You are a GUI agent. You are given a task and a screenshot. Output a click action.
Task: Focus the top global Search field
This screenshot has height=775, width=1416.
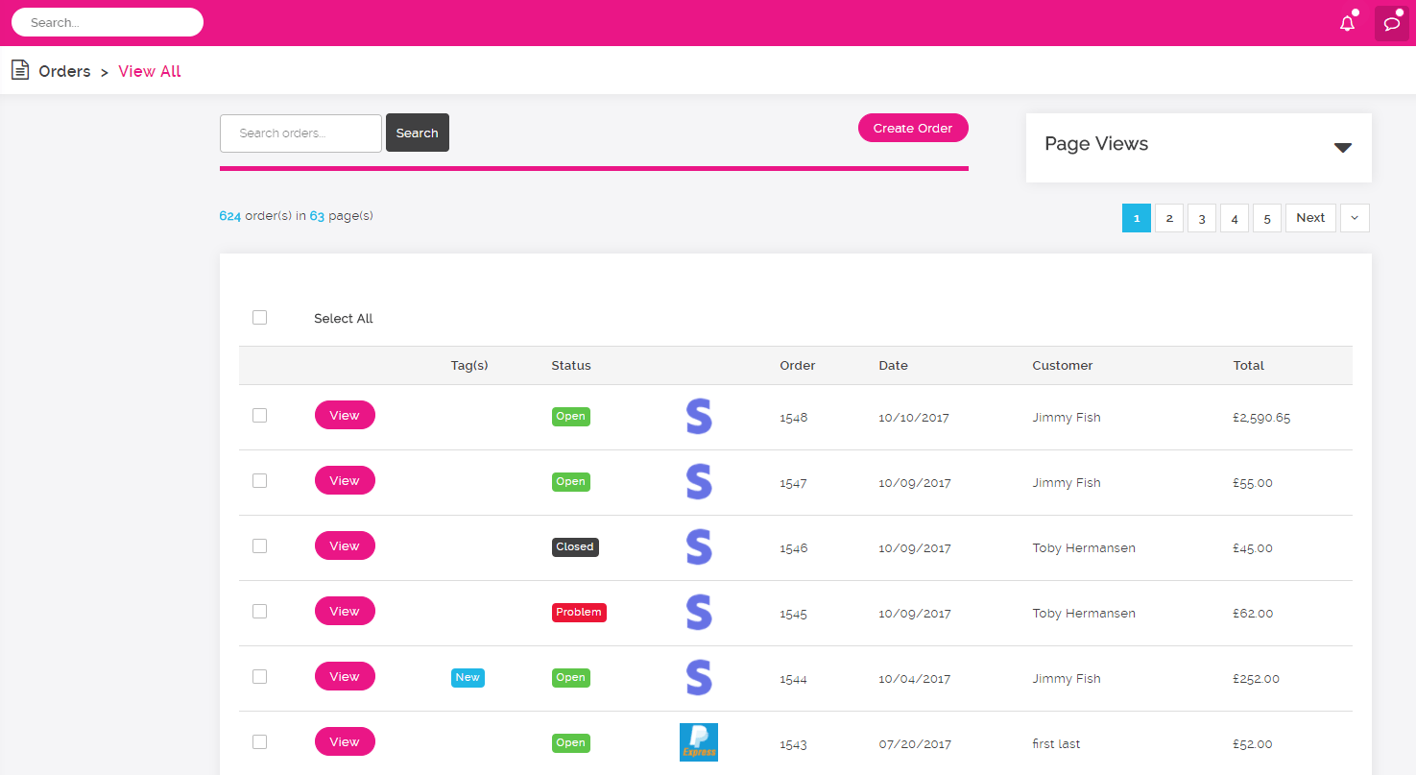coord(108,22)
